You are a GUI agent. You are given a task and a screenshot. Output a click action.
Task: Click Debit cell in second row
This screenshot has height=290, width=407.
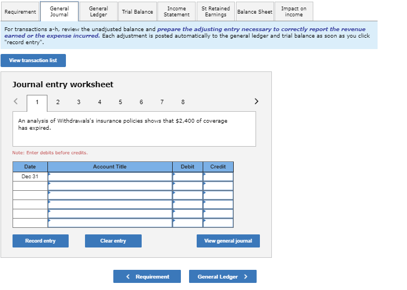pyautogui.click(x=187, y=186)
